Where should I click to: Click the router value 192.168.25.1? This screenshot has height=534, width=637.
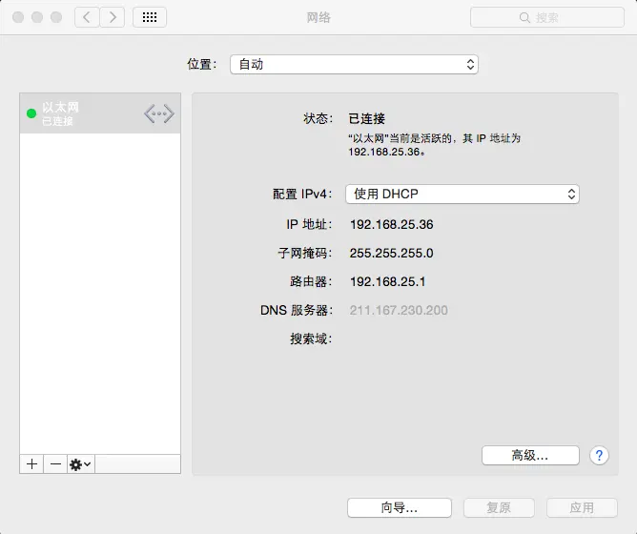click(387, 281)
